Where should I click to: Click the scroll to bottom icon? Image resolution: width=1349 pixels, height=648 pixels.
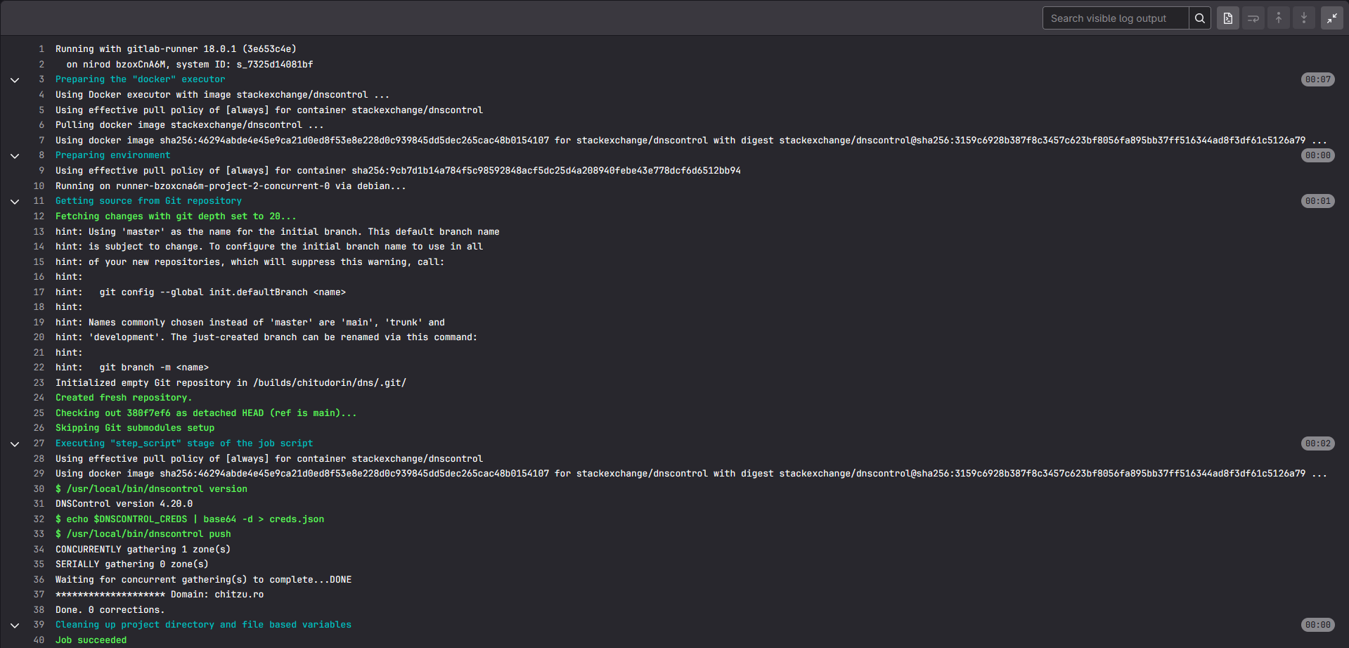pos(1304,18)
